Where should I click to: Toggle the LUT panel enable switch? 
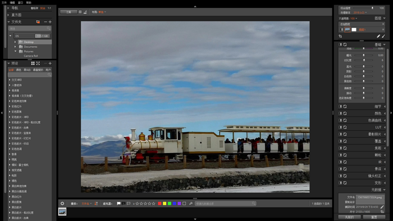[340, 127]
